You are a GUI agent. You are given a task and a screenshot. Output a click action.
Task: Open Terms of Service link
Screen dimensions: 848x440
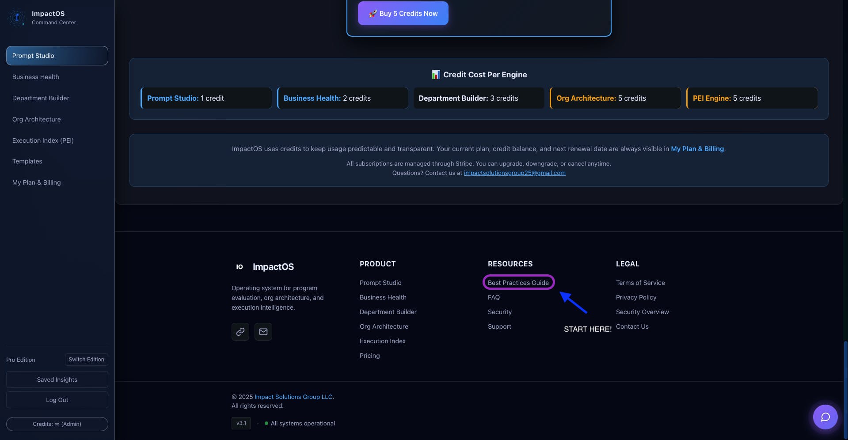pos(640,283)
